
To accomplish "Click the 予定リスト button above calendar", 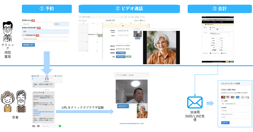I will pos(137,21).
